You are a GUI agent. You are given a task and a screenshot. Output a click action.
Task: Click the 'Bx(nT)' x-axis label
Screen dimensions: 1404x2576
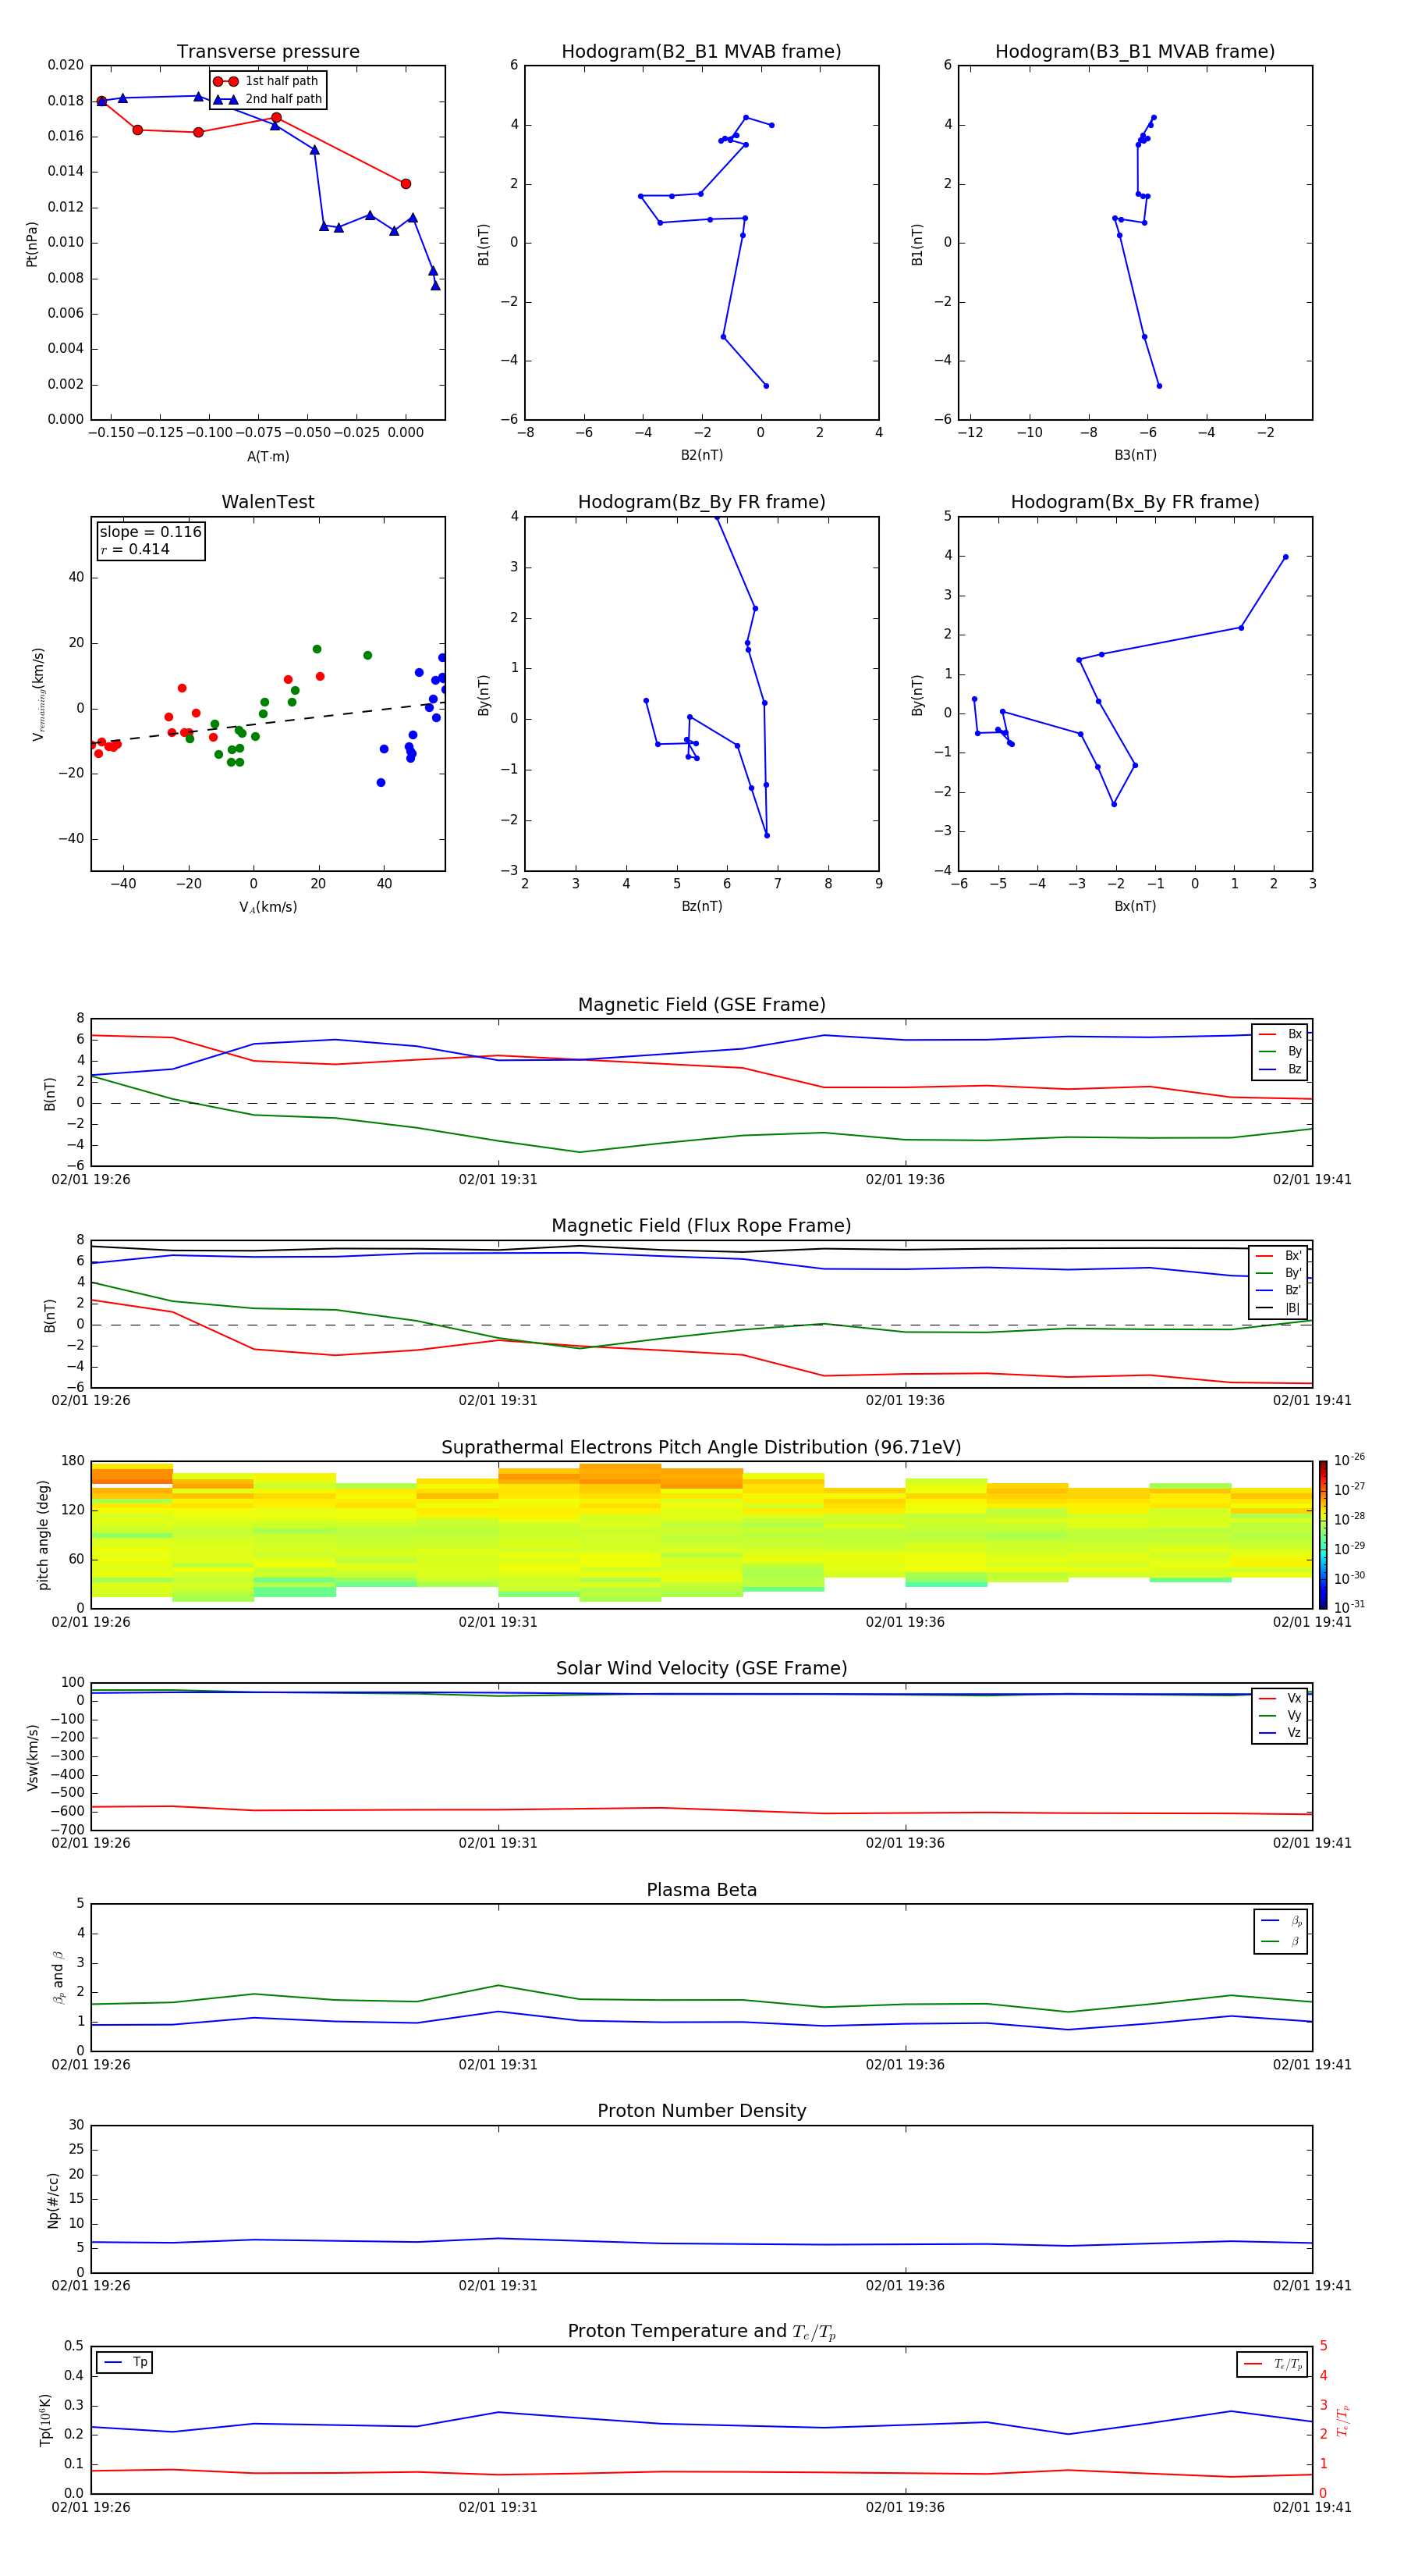(x=1135, y=906)
